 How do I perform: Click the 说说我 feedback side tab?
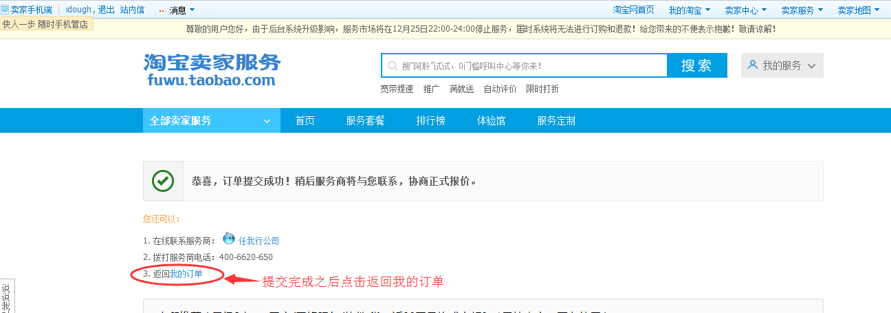6,296
